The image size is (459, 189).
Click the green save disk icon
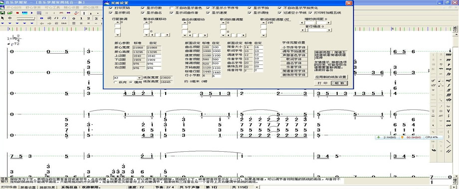tap(2, 13)
